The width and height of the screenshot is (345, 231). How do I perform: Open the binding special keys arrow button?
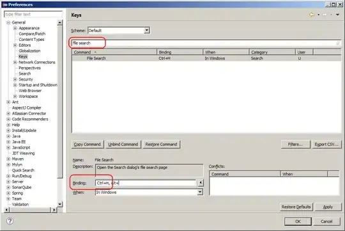[x=201, y=183]
